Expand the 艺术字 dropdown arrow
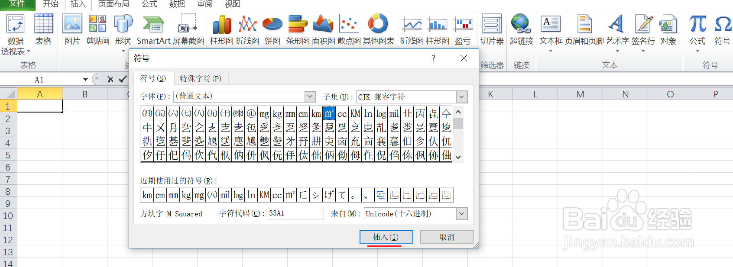The width and height of the screenshot is (733, 267). pos(618,51)
